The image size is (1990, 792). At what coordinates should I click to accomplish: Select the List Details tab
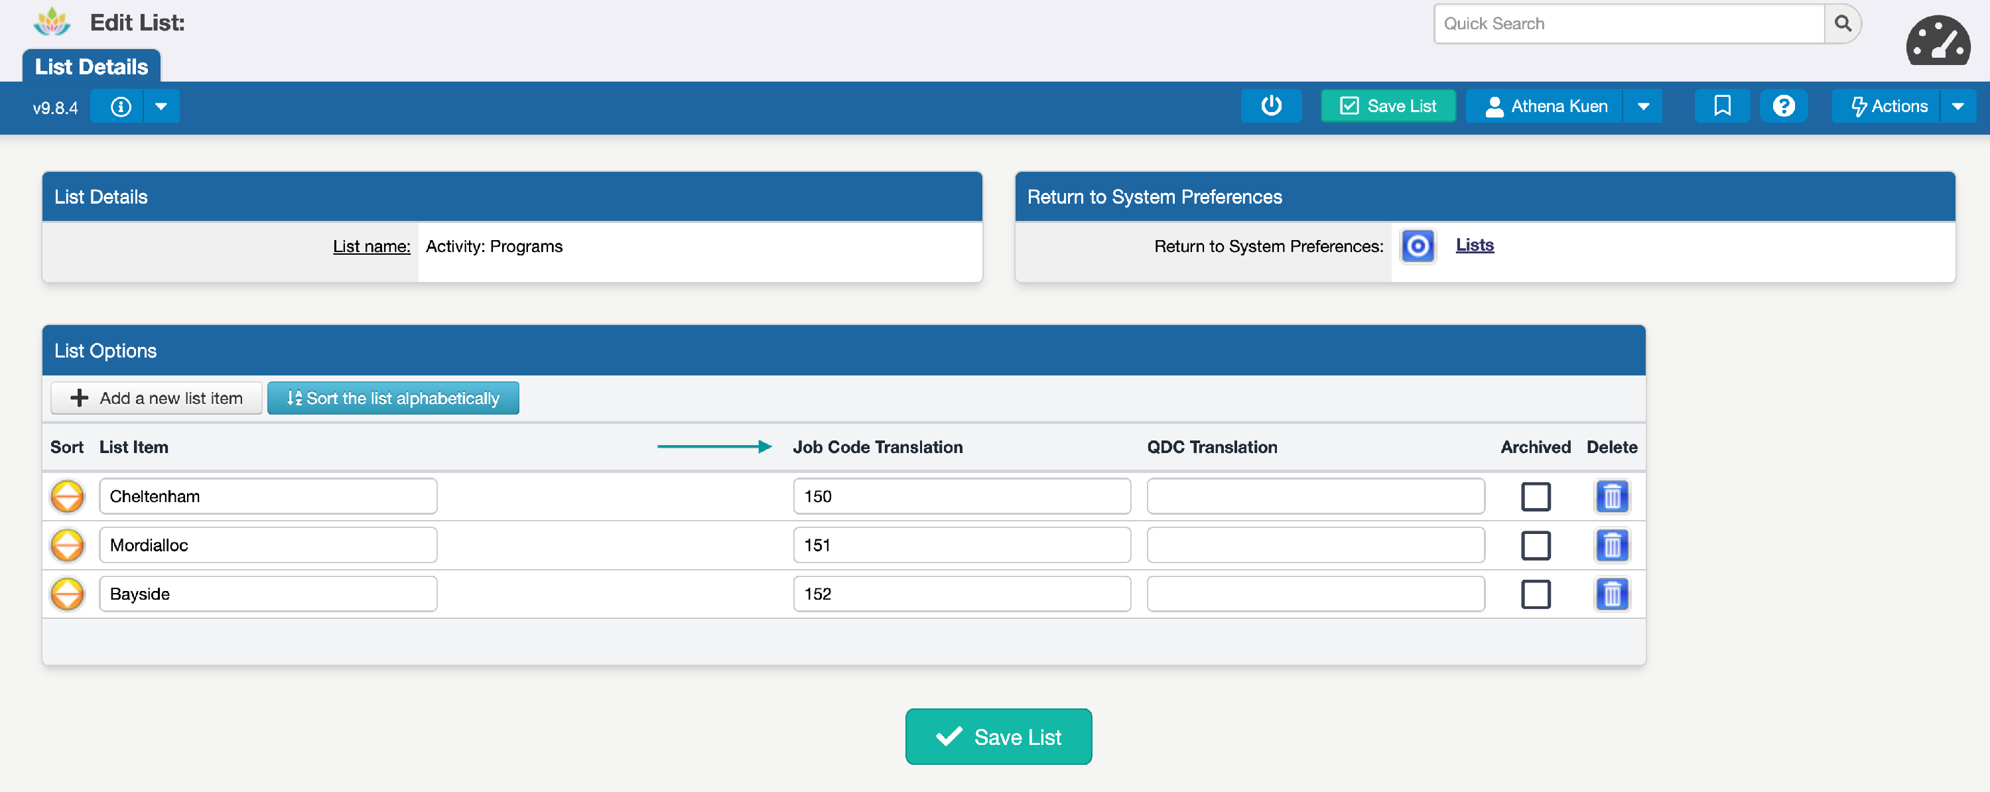[x=91, y=66]
